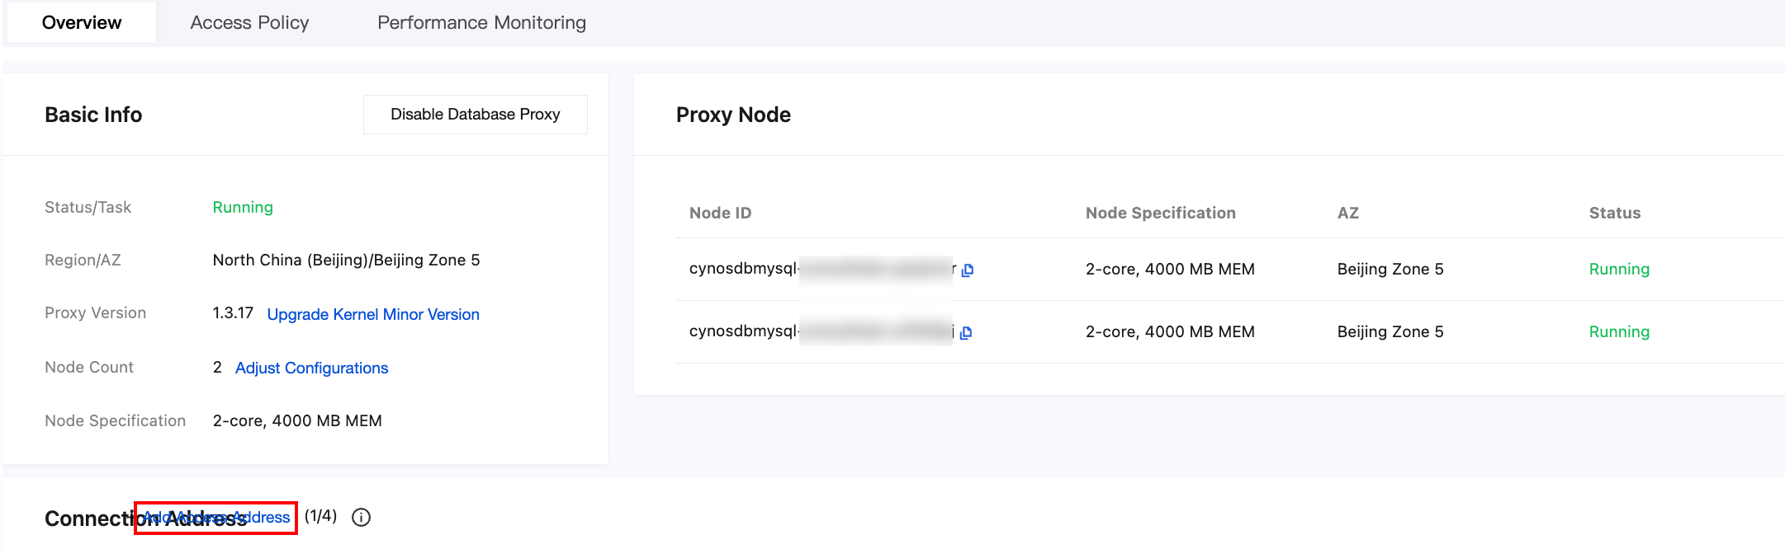The image size is (1785, 549).
Task: Click the info icon beside (1/4)
Action: pyautogui.click(x=361, y=517)
